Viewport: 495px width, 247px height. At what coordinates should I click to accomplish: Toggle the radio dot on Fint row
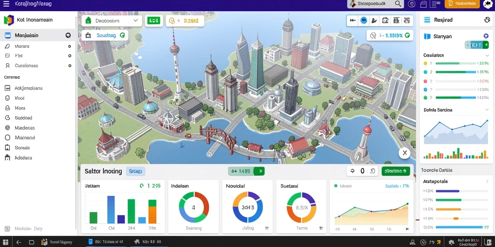pyautogui.click(x=70, y=56)
